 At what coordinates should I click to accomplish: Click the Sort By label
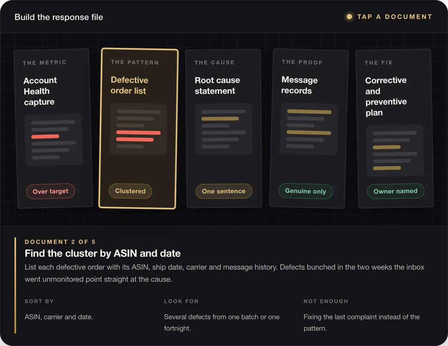point(39,301)
